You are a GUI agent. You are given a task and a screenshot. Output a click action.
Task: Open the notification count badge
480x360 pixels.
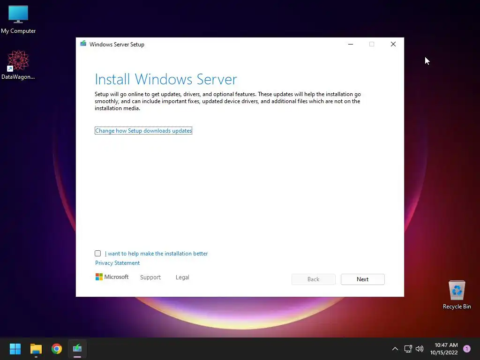(467, 349)
